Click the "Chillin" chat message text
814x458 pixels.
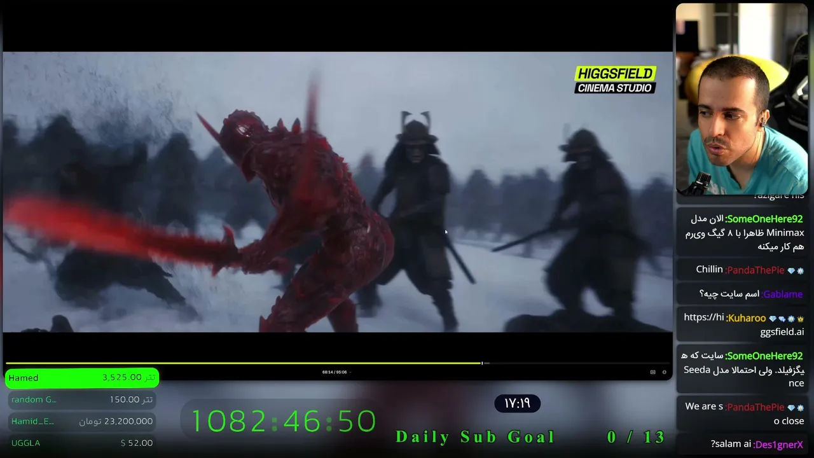click(709, 270)
